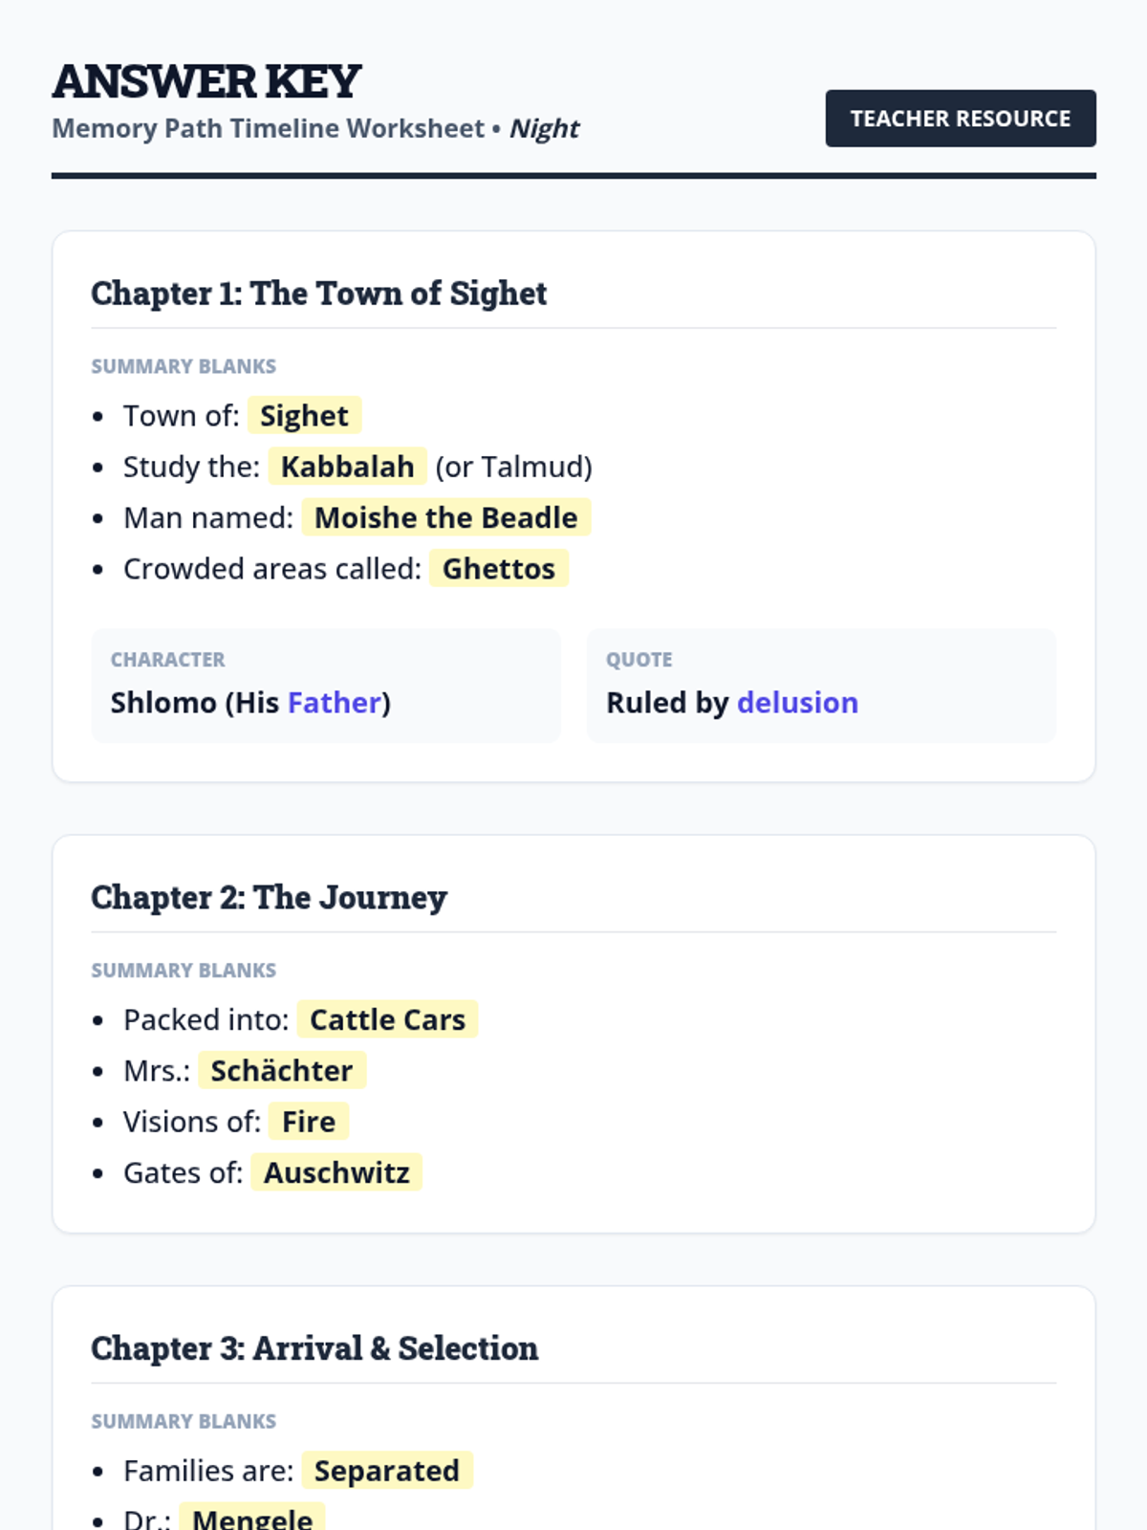Click the Chapter 2: The Journey heading
1147x1530 pixels.
pos(269,898)
